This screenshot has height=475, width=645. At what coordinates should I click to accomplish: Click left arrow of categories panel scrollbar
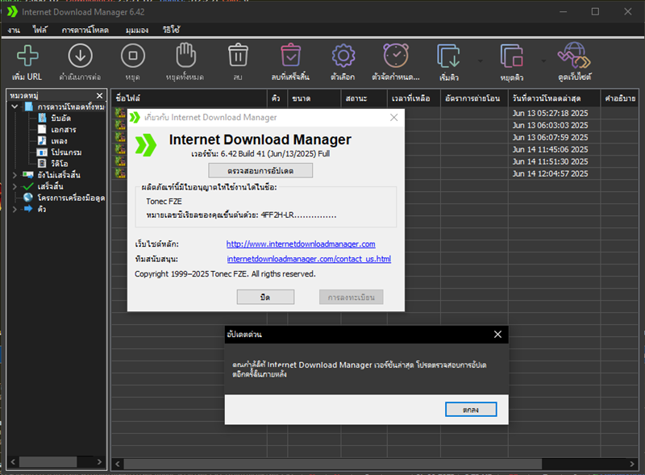click(x=13, y=462)
